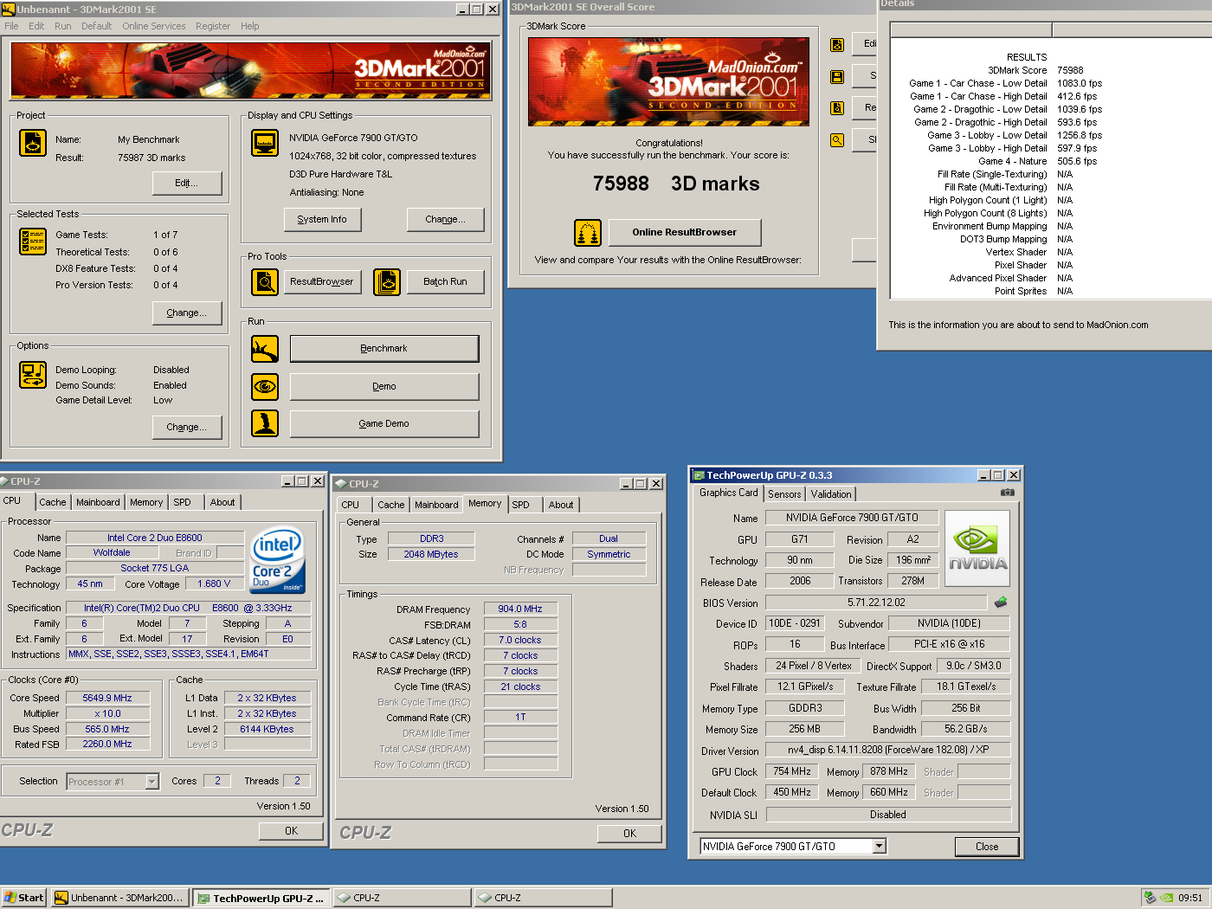This screenshot has height=909, width=1212.
Task: Click the floppy disk save icon in score window
Action: (837, 77)
